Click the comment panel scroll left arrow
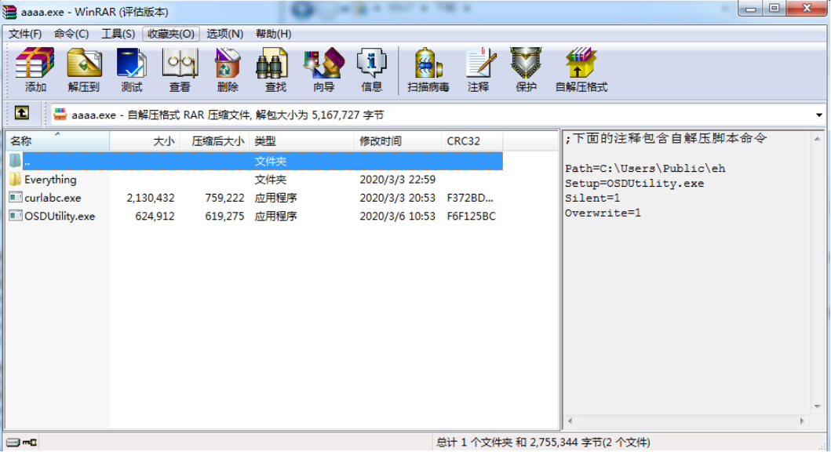The image size is (831, 452). (x=570, y=421)
